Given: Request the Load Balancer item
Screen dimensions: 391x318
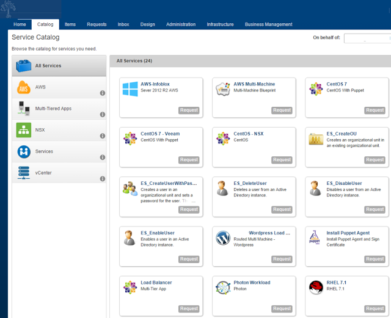Looking at the screenshot, I should point(189,309).
